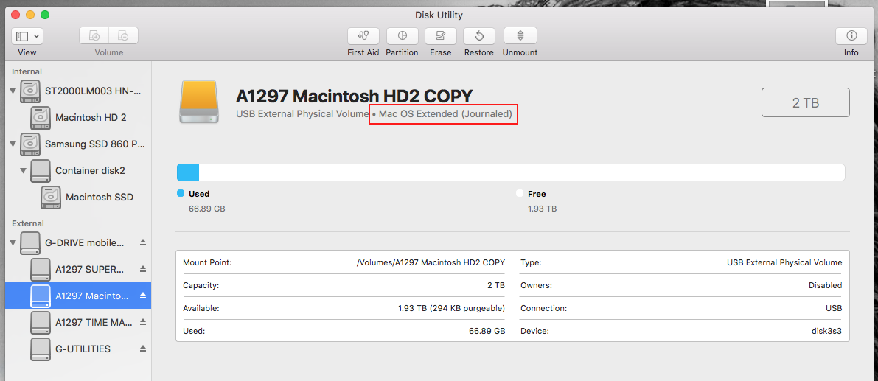This screenshot has width=878, height=381.
Task: Click the Free portion of usage bar
Action: point(522,172)
